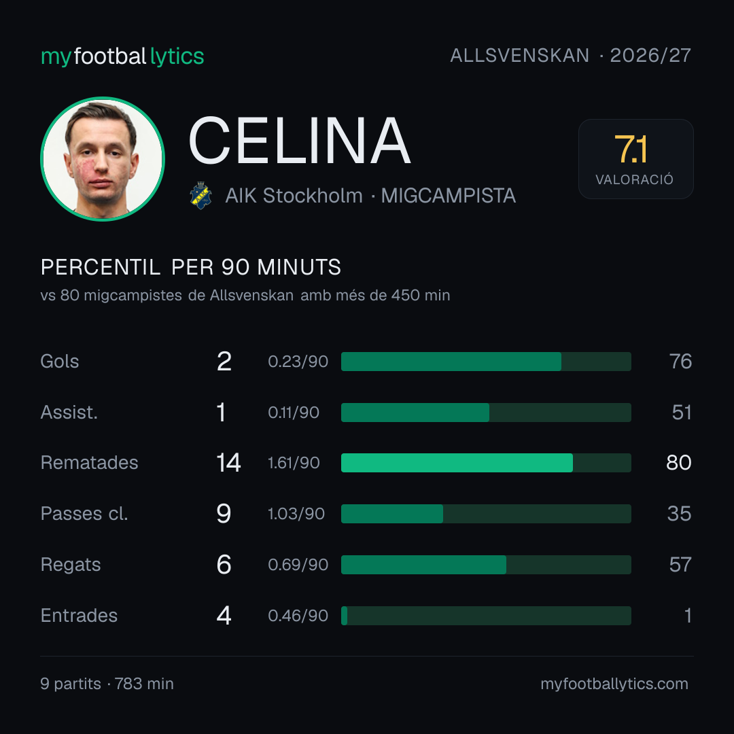This screenshot has width=734, height=734.
Task: Click the Passes cl. percentile bar
Action: pyautogui.click(x=486, y=514)
